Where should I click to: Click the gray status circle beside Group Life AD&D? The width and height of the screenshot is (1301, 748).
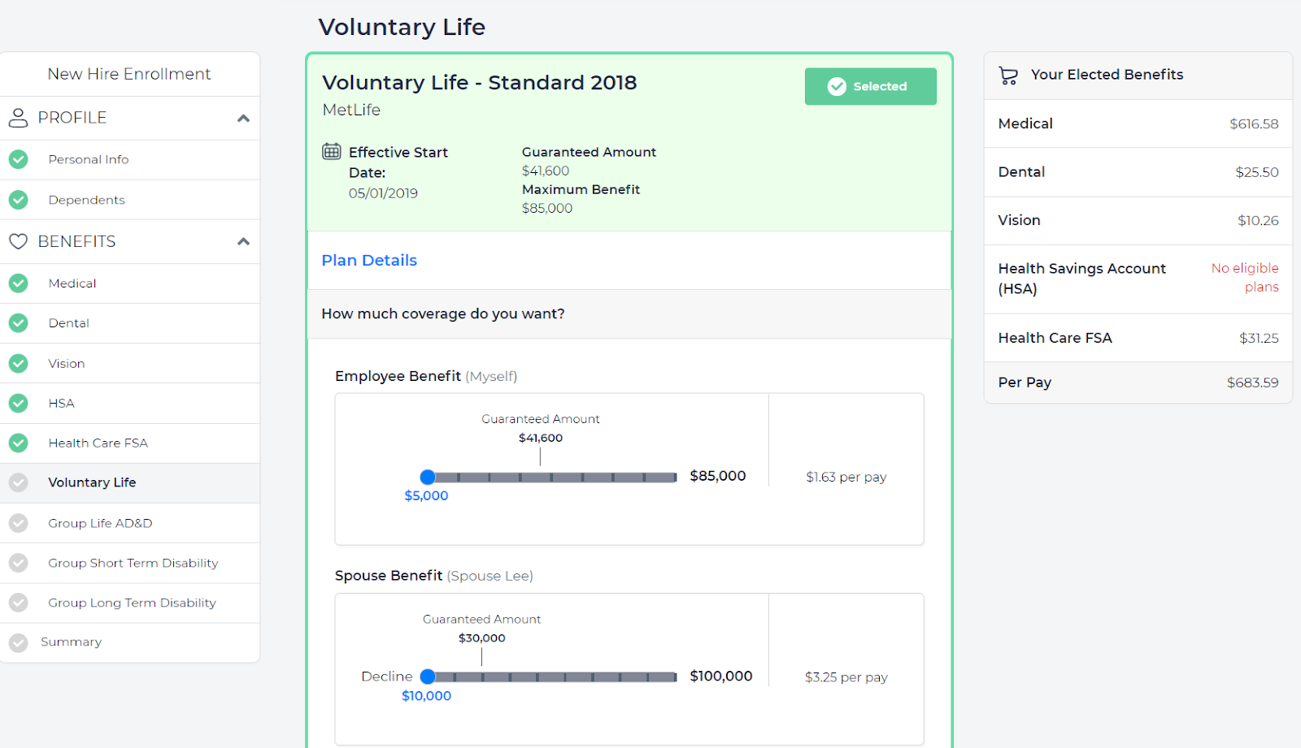(x=18, y=522)
